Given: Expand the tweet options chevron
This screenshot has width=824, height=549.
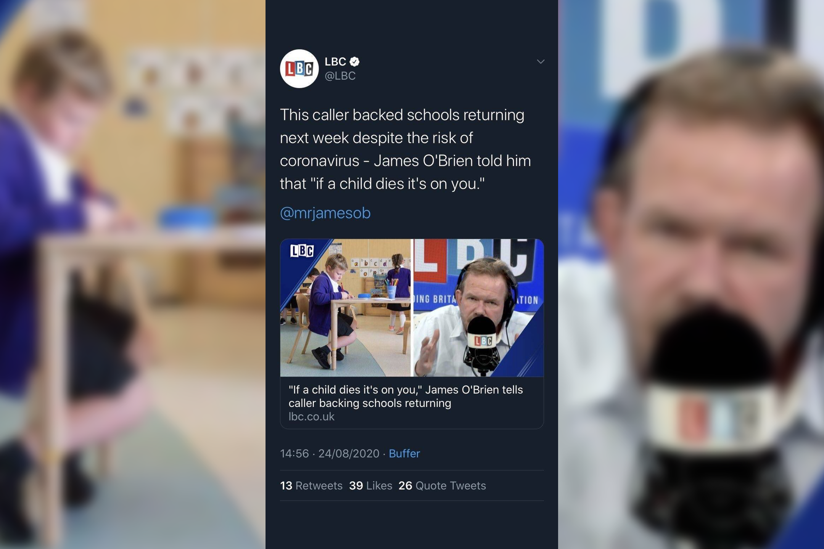Looking at the screenshot, I should click(x=541, y=61).
